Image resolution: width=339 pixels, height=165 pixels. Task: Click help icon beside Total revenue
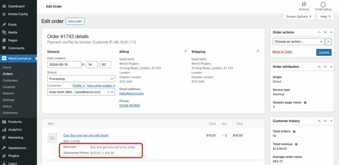click(296, 144)
